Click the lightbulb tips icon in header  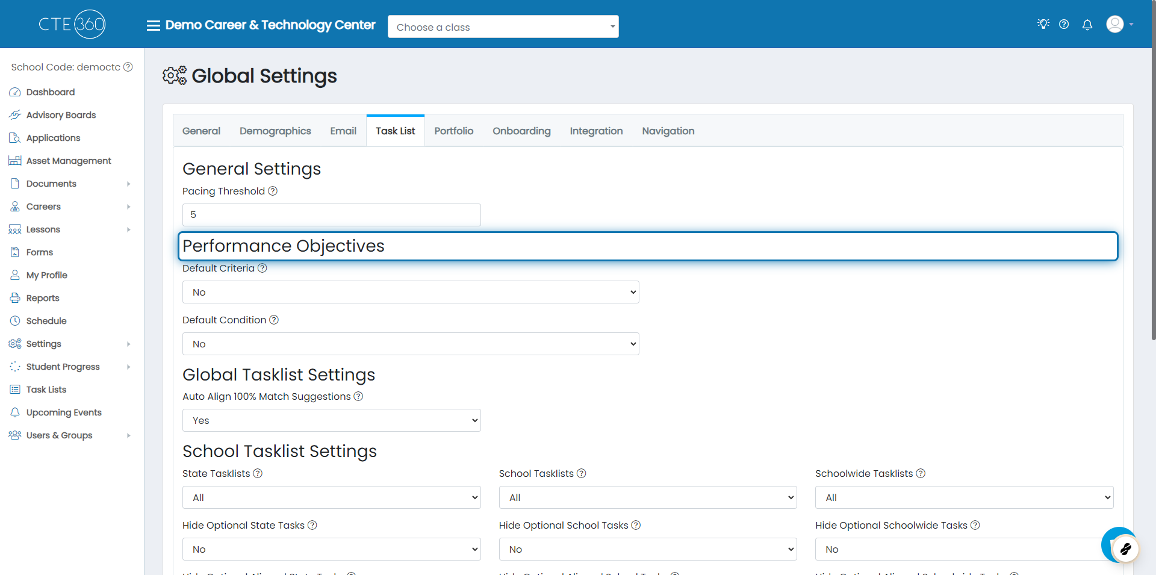[1043, 24]
